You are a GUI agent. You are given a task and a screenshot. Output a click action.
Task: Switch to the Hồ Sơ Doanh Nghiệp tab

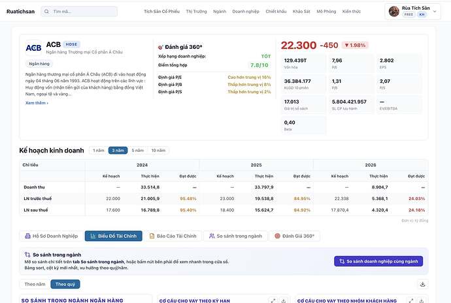(x=52, y=236)
